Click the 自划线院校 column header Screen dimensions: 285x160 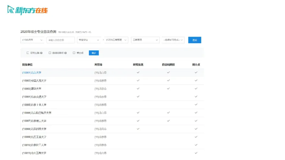(168, 65)
